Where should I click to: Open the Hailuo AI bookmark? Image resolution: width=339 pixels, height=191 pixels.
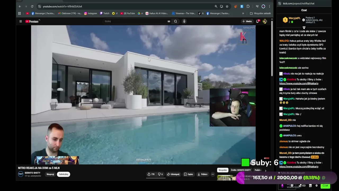(x=157, y=13)
